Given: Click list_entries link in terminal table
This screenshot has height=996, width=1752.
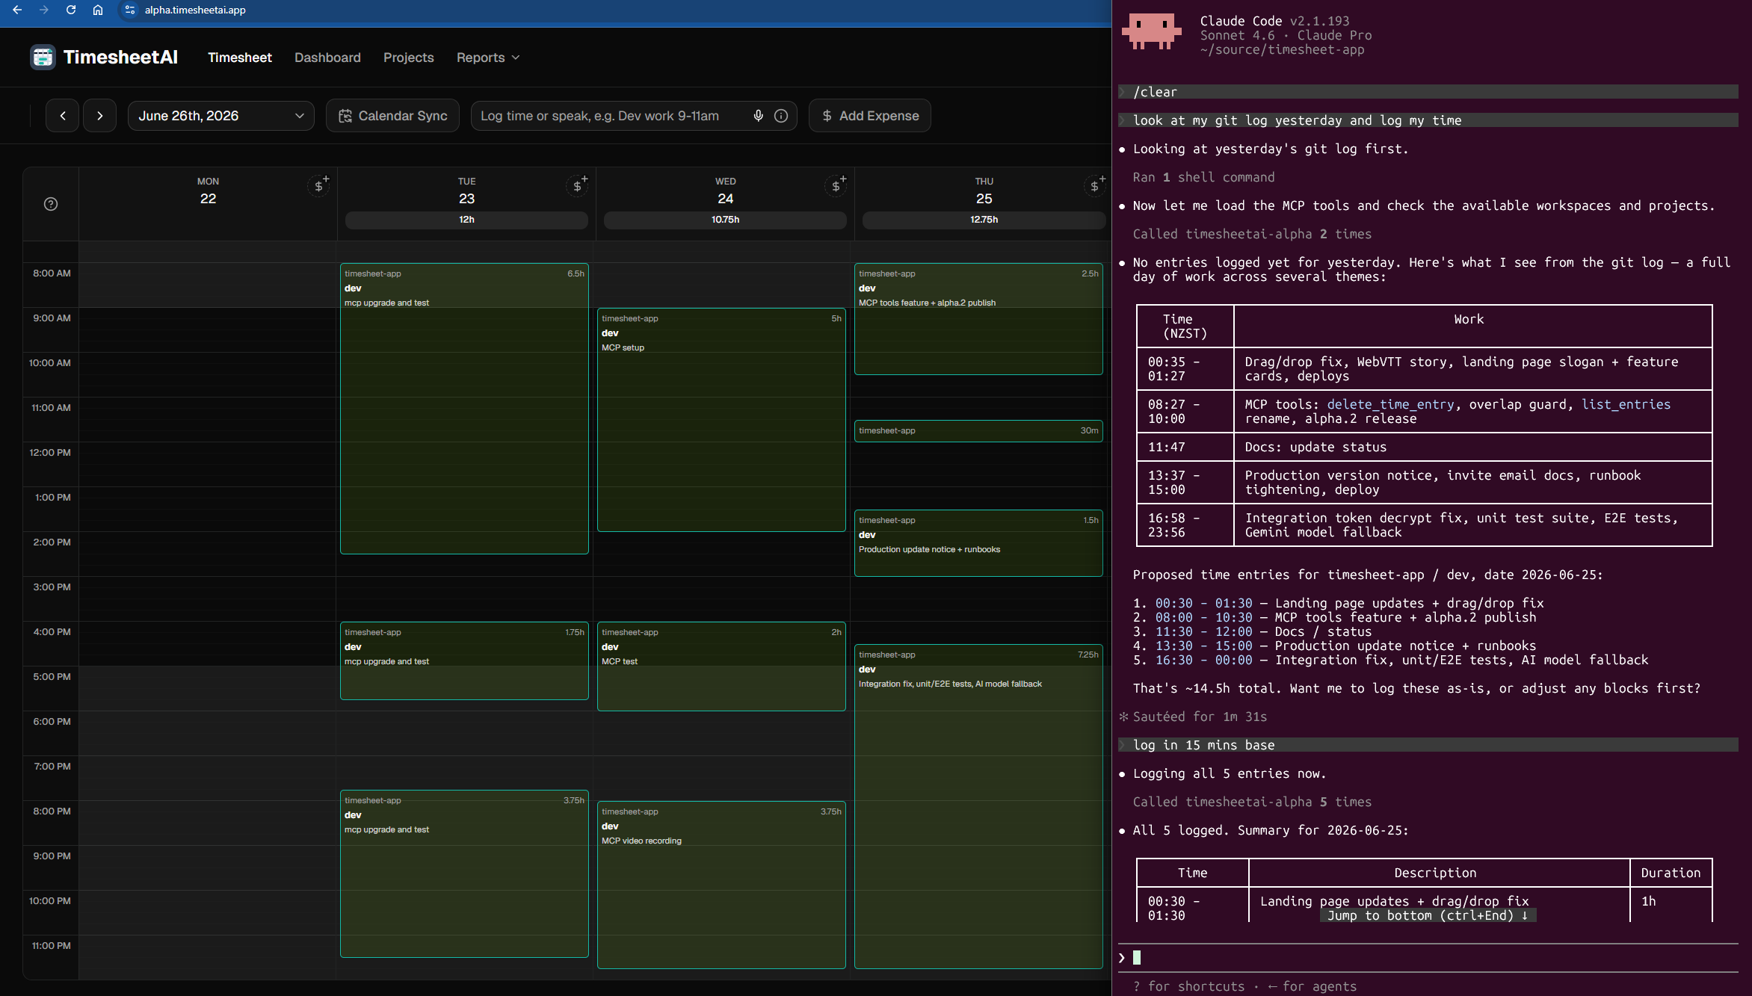Looking at the screenshot, I should 1626,404.
